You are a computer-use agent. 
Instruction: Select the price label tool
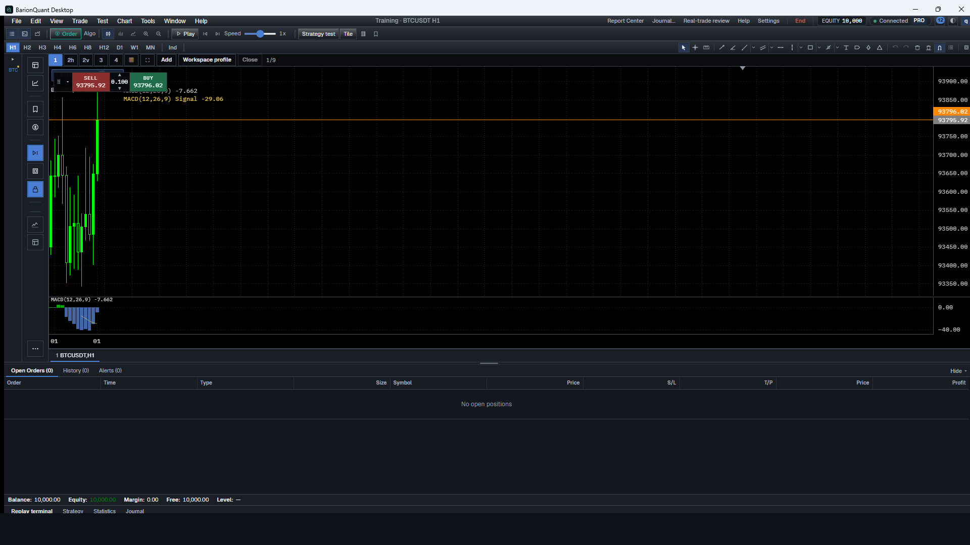click(857, 47)
